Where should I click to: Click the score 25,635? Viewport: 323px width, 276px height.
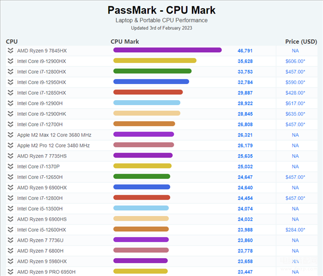tap(245, 156)
